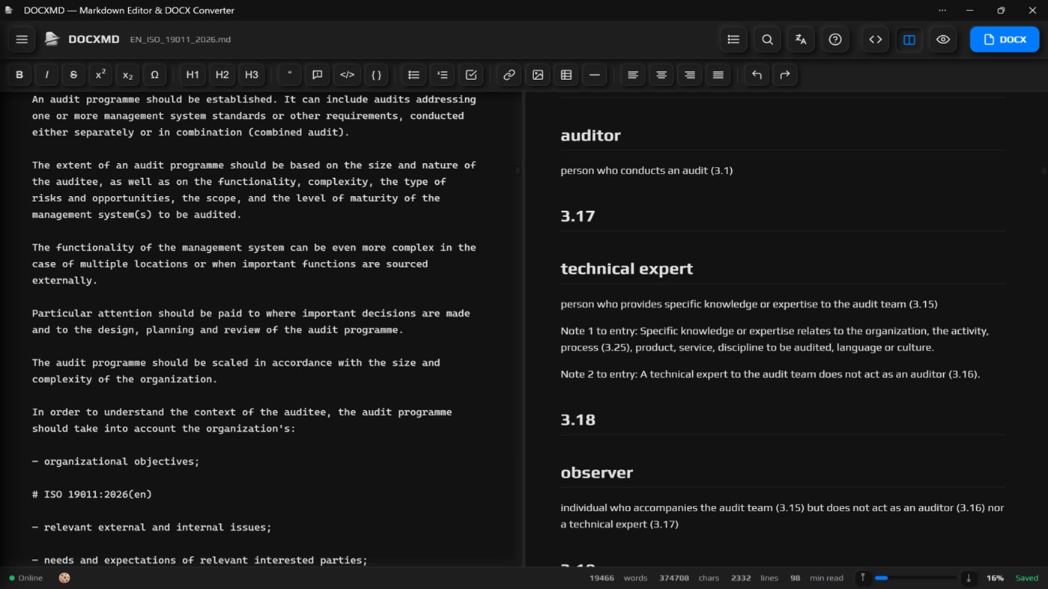Insert a table
The image size is (1048, 589).
point(566,75)
